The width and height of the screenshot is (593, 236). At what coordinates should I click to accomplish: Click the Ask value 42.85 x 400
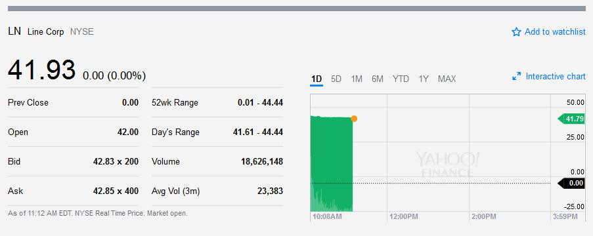tap(116, 191)
